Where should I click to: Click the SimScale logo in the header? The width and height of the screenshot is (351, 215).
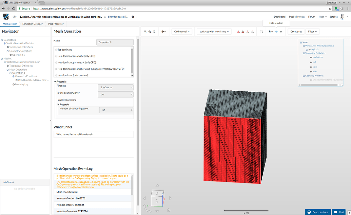click(5, 16)
